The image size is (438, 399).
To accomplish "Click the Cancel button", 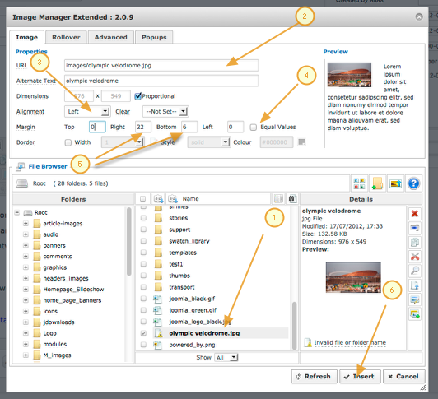I will point(404,377).
